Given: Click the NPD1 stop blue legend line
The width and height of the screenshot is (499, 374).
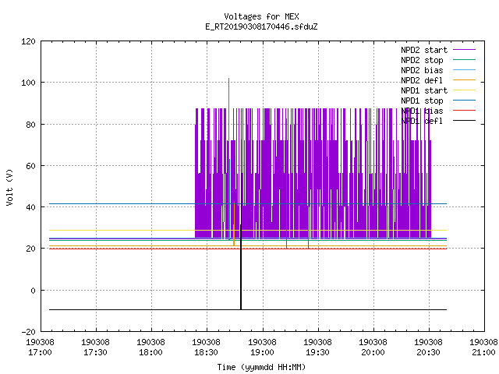Looking at the screenshot, I should (x=465, y=101).
